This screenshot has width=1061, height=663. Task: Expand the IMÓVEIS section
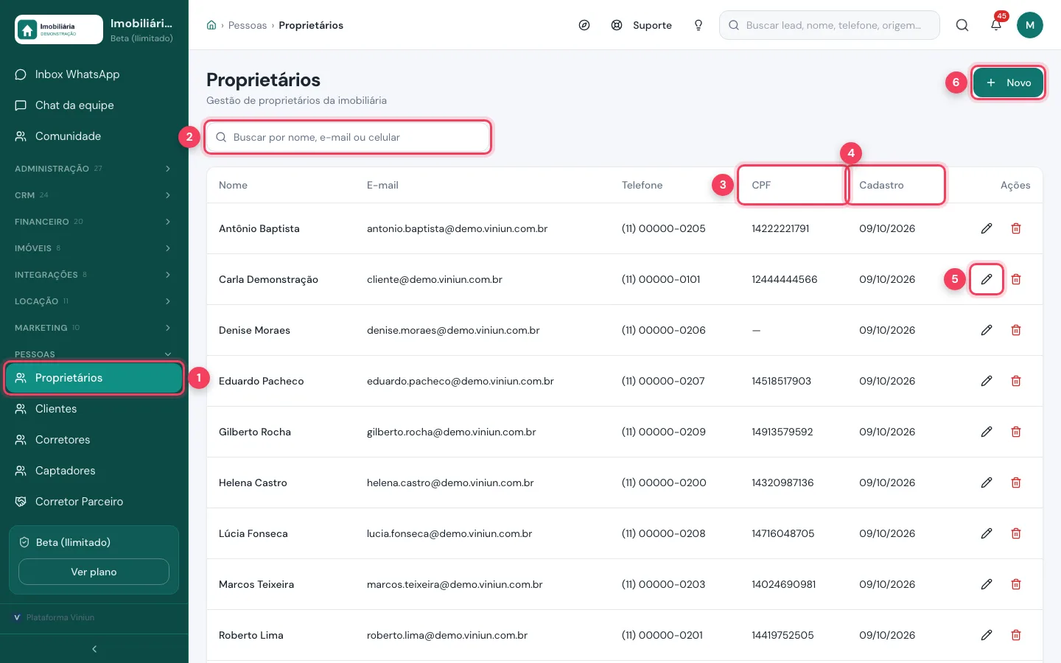tap(94, 248)
